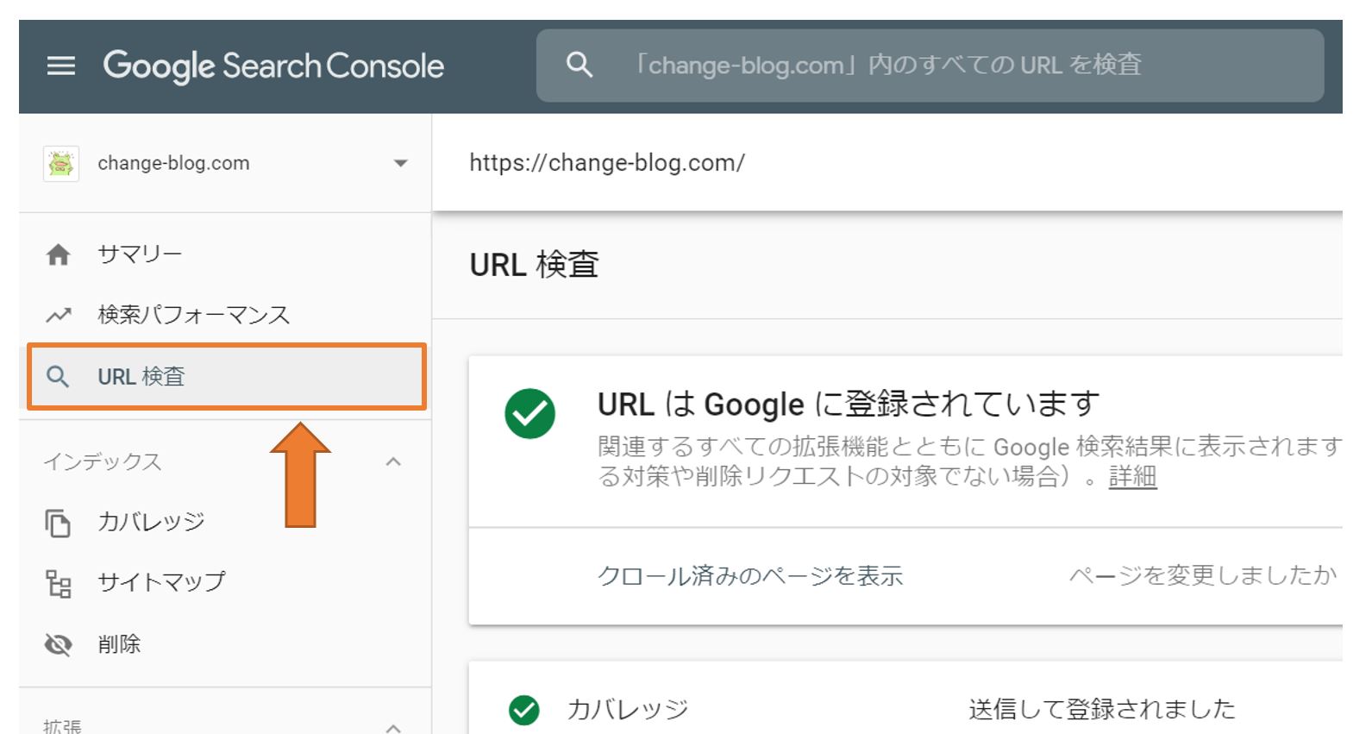
Task: Click the ページを変更しましたか text
Action: pos(1203,575)
